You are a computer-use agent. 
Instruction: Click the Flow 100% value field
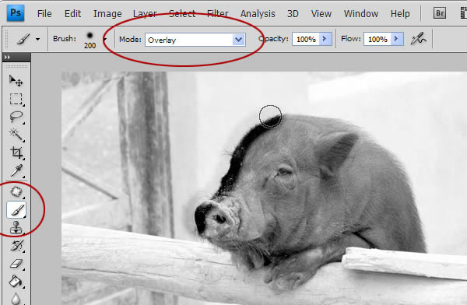point(377,39)
